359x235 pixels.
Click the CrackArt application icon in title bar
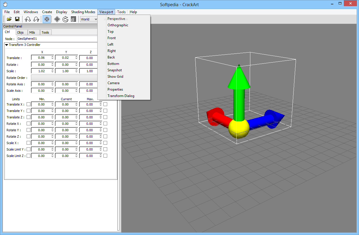5,4
